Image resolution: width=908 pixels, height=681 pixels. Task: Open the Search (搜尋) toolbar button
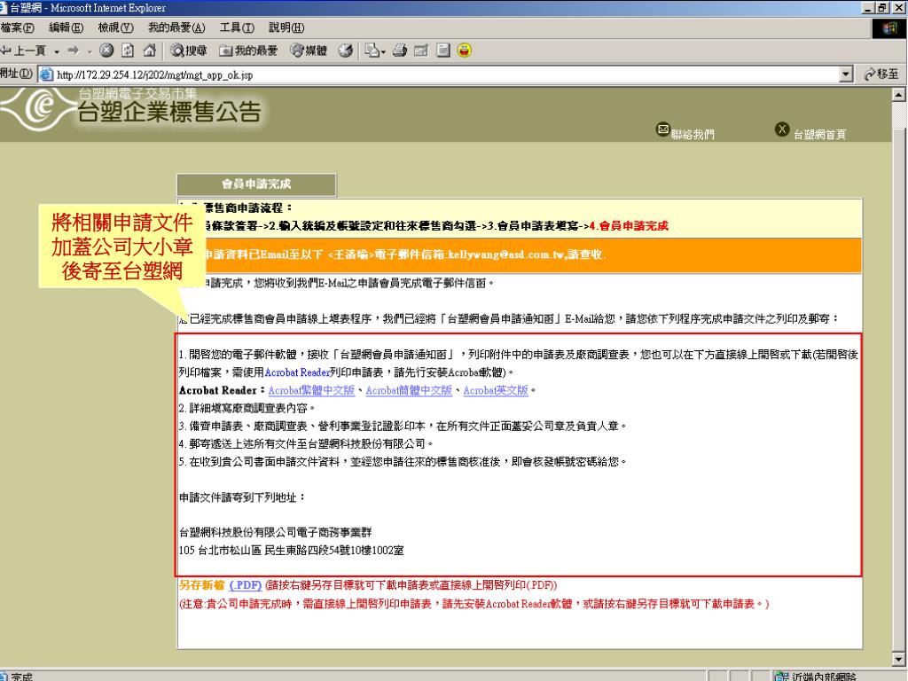[188, 51]
